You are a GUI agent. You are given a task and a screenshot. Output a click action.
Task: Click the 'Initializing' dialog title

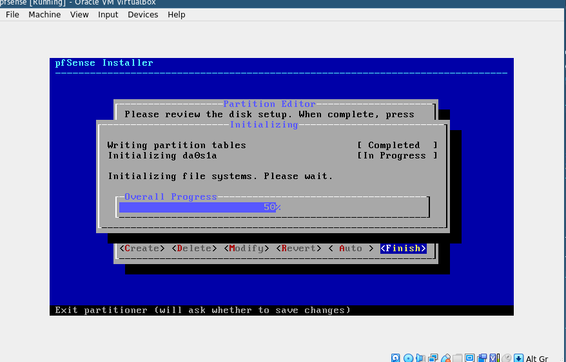tap(264, 125)
